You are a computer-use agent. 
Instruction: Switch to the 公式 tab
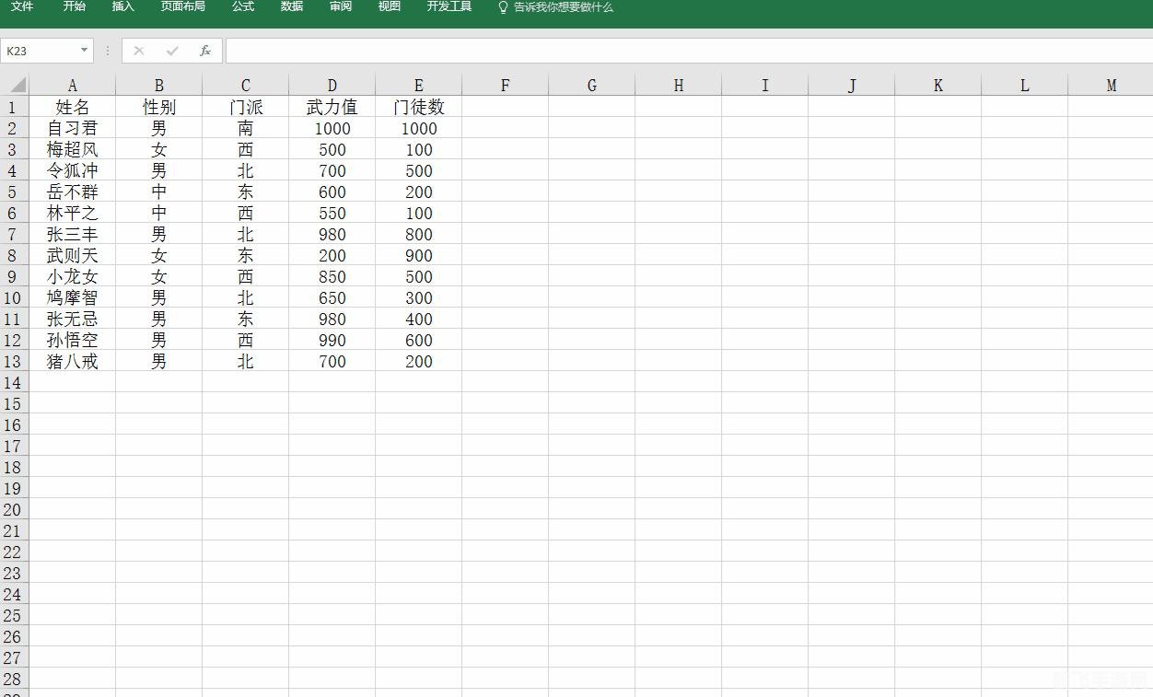pos(242,6)
